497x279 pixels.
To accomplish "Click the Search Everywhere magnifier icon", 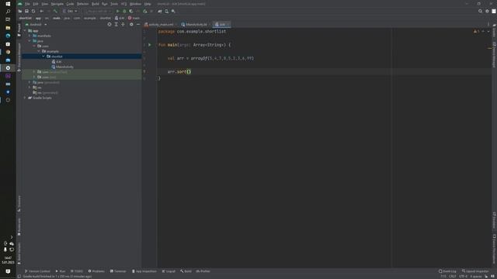I will 480,11.
